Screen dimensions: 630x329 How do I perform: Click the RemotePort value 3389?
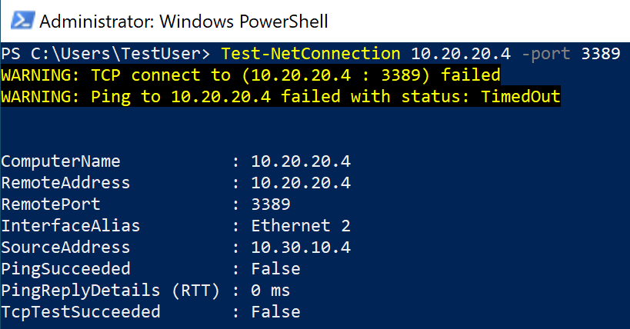(271, 204)
